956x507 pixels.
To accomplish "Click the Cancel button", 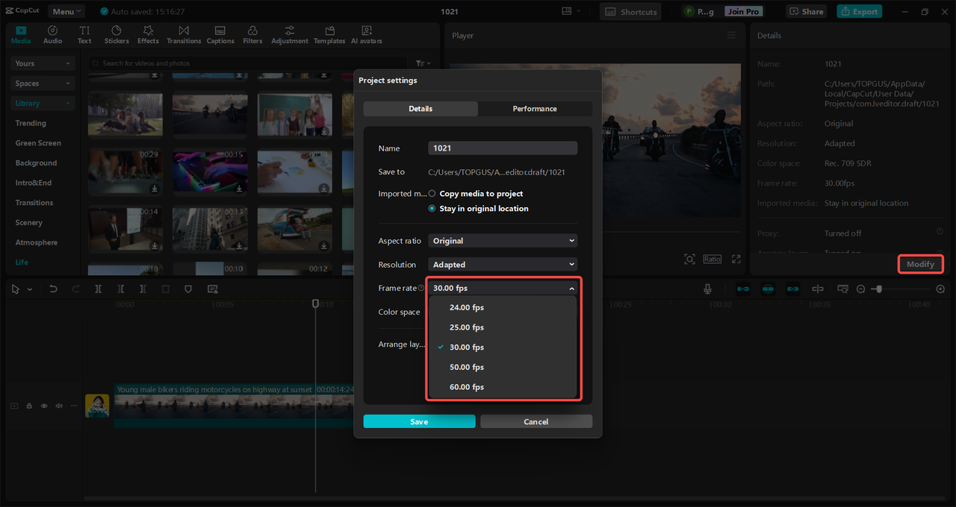I will (x=536, y=421).
